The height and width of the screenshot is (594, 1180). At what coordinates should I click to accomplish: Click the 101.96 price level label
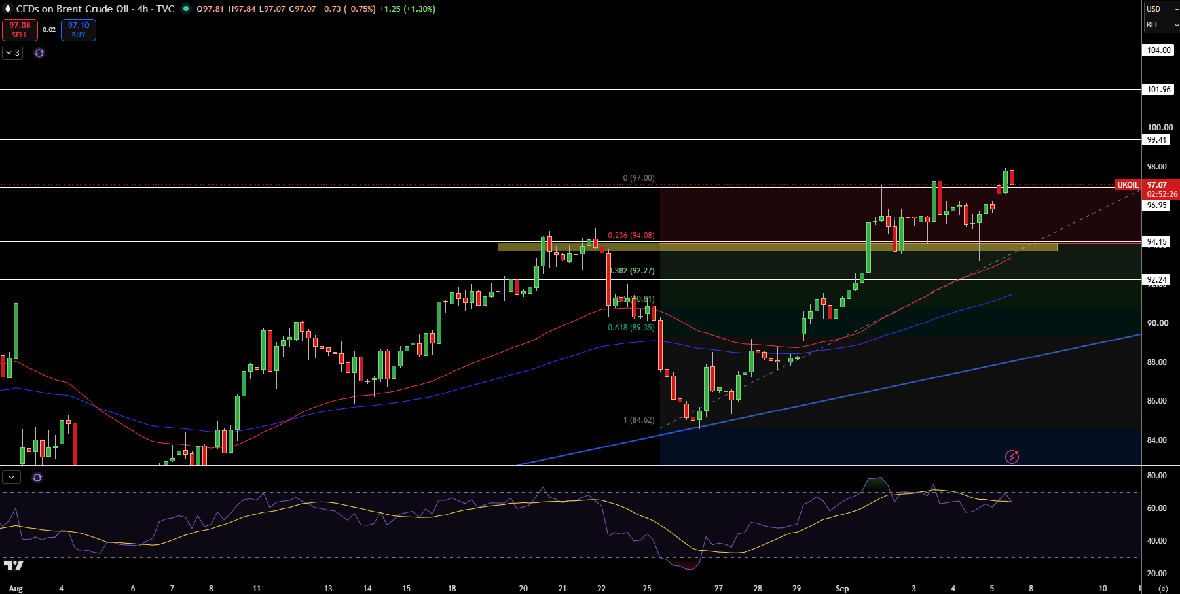(1159, 90)
